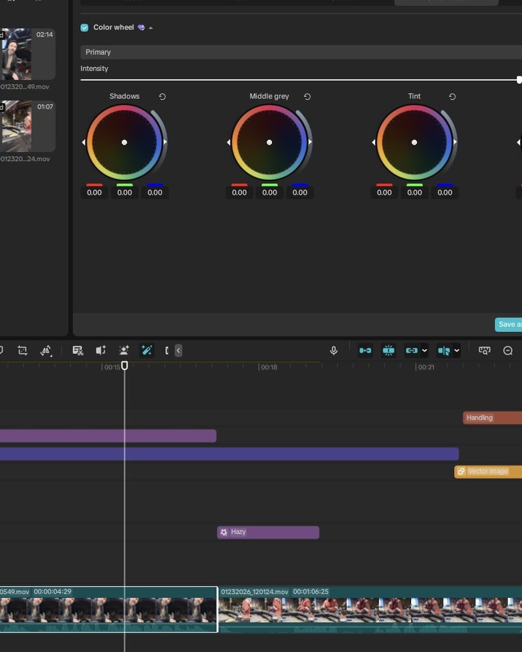
Task: Click the Shadows red value field
Action: [95, 192]
